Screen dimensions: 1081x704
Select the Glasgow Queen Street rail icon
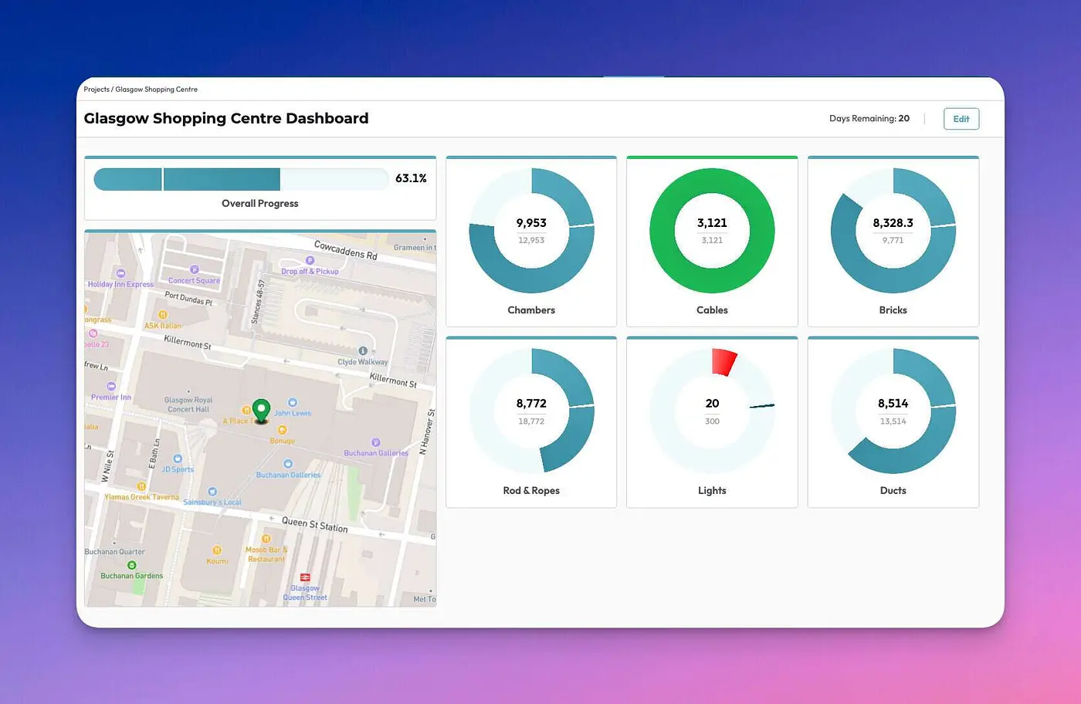point(304,577)
